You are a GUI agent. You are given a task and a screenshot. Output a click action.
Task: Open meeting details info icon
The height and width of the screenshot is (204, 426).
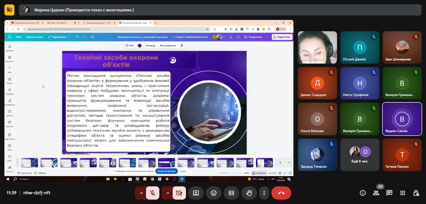coord(363,193)
